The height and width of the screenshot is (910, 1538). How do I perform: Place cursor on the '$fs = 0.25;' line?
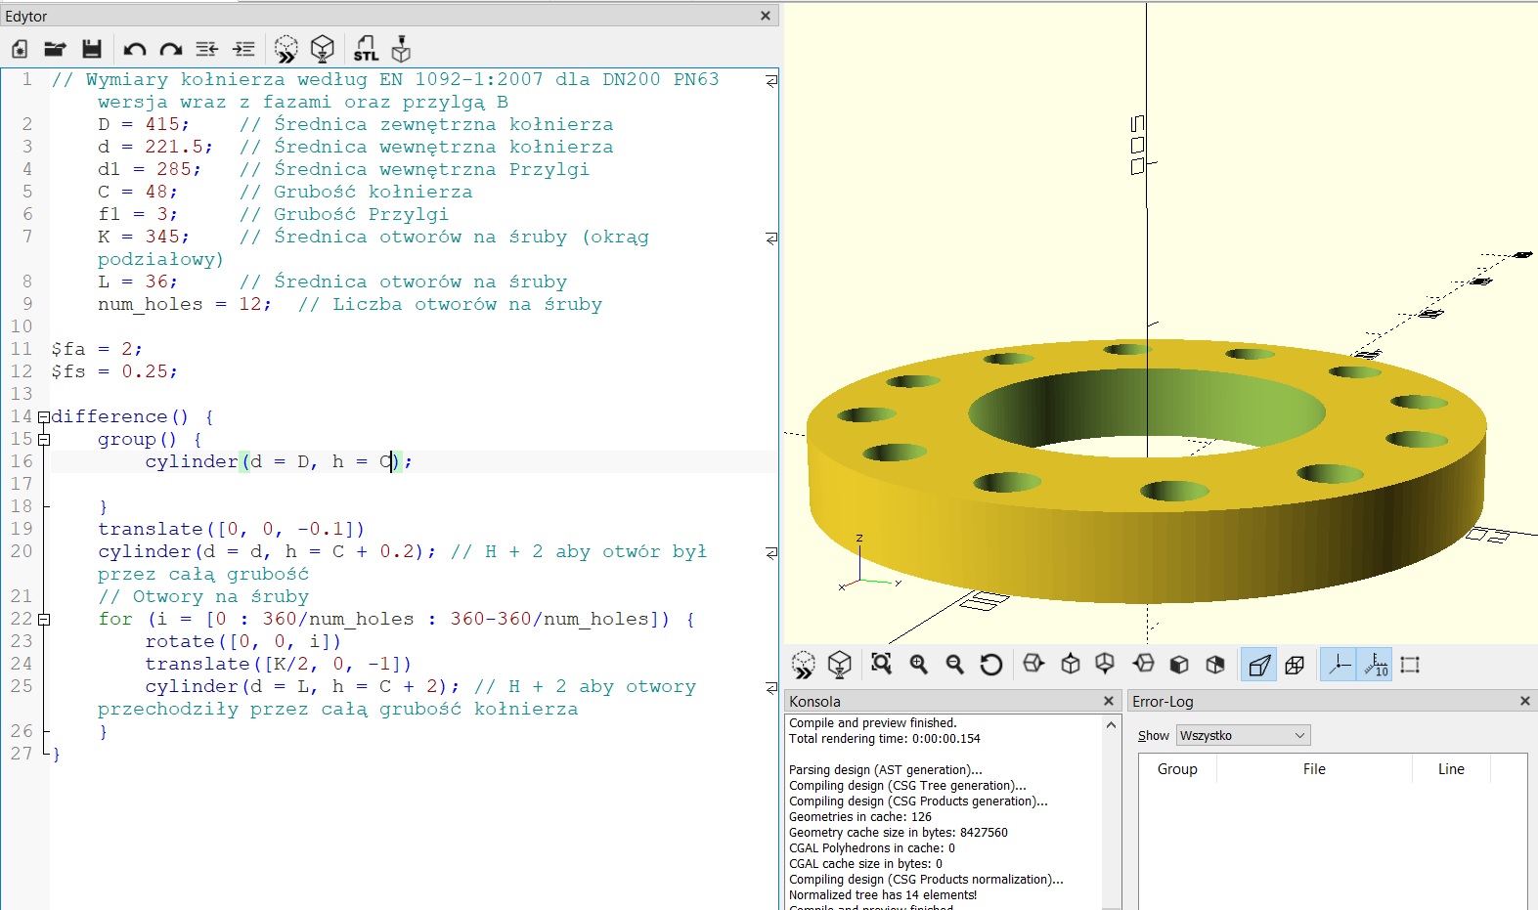click(115, 372)
